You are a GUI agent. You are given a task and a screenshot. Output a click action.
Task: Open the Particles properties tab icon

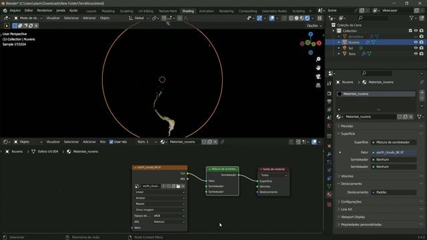tap(329, 162)
